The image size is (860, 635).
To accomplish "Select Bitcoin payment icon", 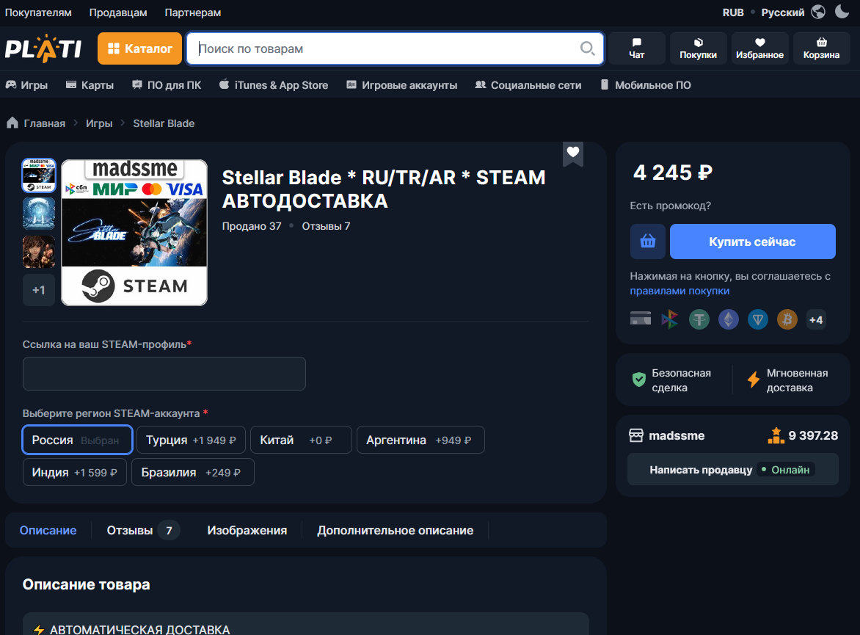I will (x=787, y=319).
